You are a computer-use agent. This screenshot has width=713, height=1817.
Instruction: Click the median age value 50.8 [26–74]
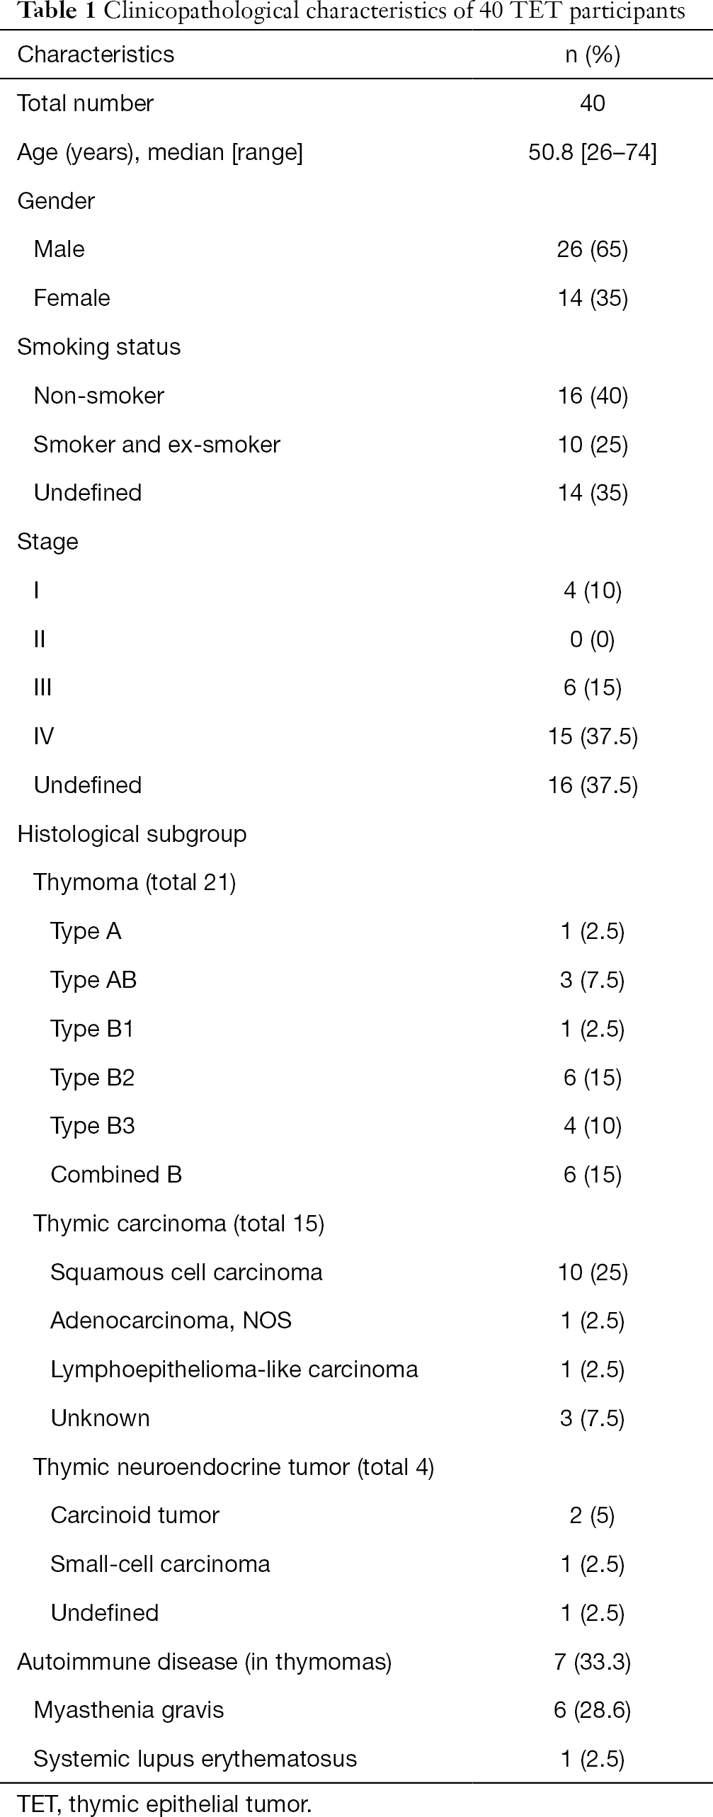[593, 152]
